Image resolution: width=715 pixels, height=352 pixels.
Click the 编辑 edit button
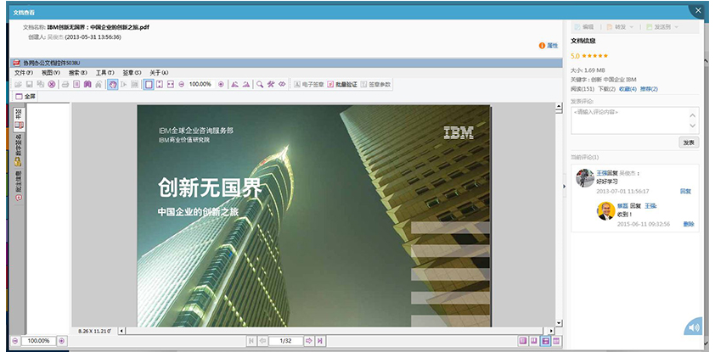pyautogui.click(x=584, y=27)
